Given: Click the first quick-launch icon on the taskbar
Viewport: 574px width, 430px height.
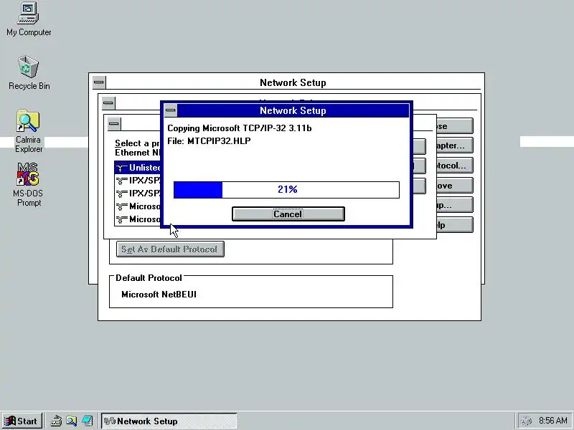Looking at the screenshot, I should 56,421.
